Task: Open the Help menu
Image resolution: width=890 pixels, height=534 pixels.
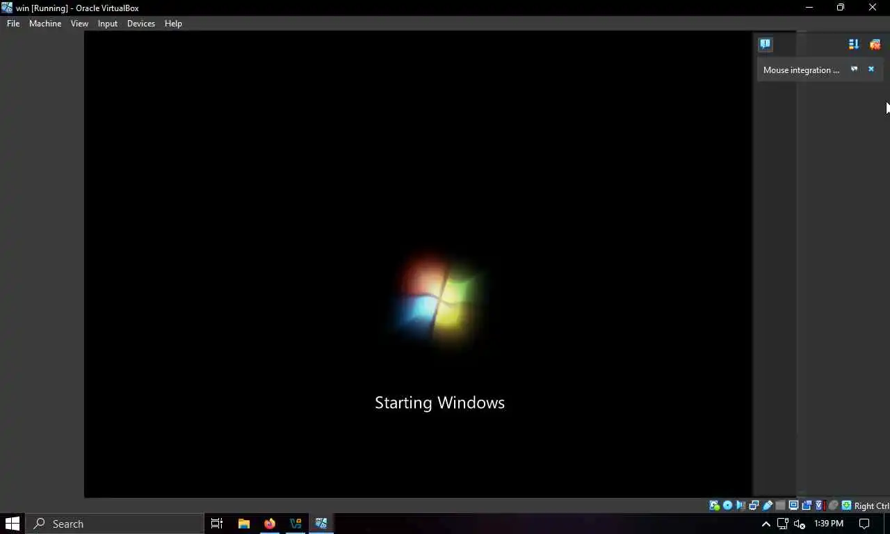Action: [173, 23]
